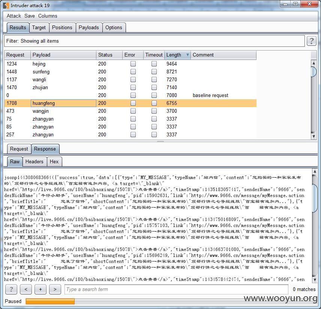Switch to the Target tab
This screenshot has height=309, width=321.
pos(39,28)
